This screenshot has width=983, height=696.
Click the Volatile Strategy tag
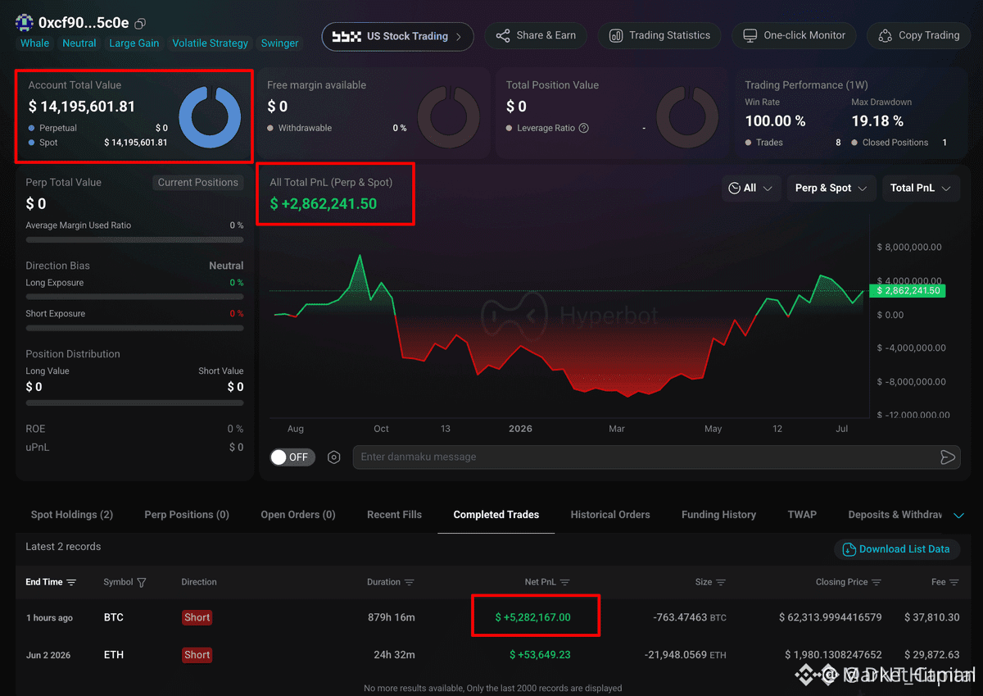pos(210,43)
